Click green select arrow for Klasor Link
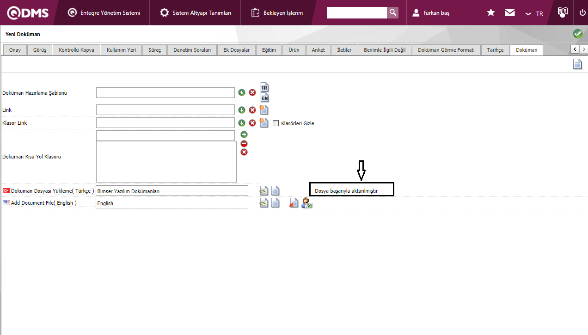588x335 pixels. [242, 123]
